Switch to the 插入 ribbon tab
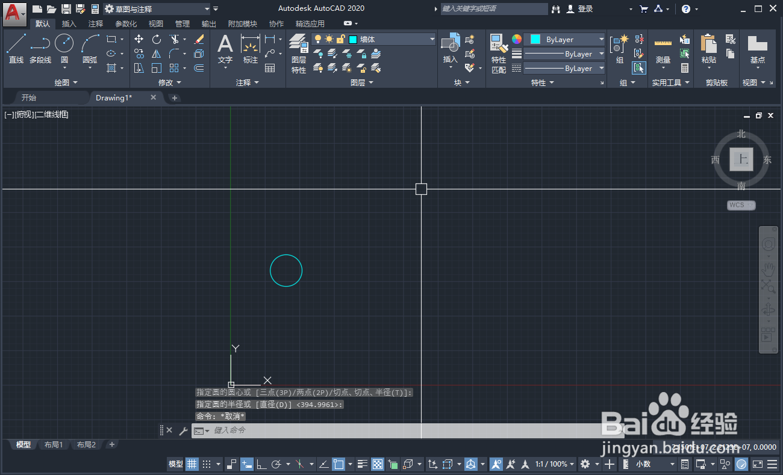This screenshot has width=783, height=475. click(69, 24)
